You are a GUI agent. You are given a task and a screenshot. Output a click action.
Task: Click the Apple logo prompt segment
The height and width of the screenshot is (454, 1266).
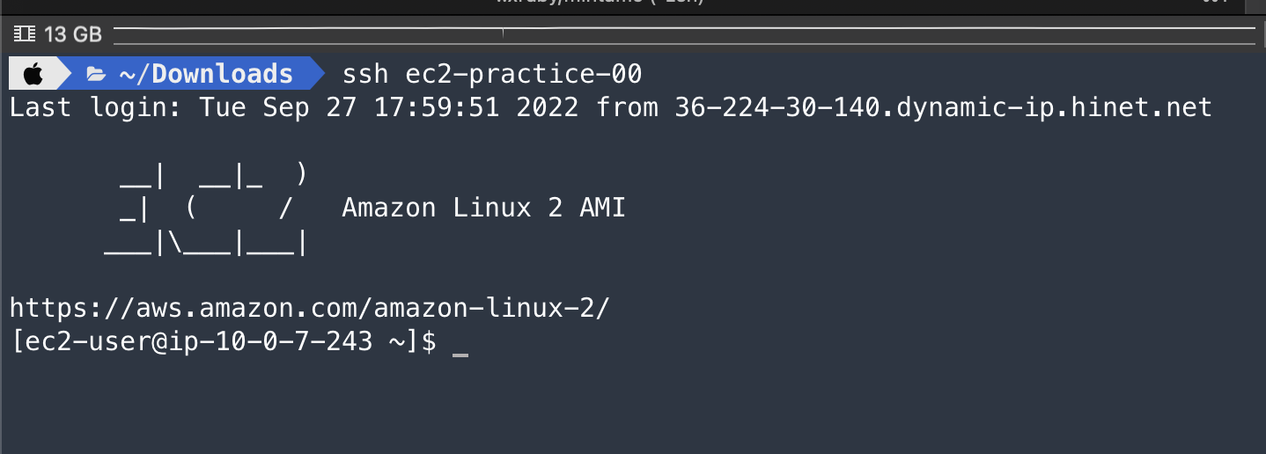[33, 74]
